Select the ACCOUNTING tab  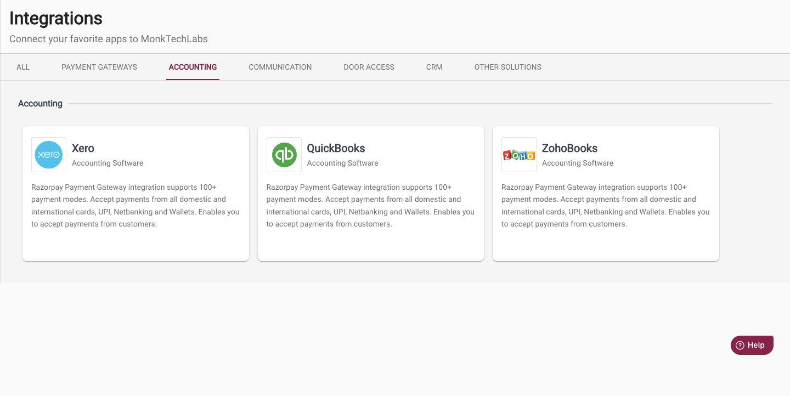tap(193, 67)
